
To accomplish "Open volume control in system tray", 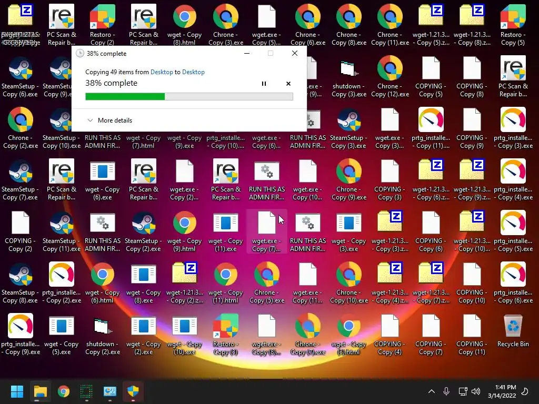I will point(476,391).
